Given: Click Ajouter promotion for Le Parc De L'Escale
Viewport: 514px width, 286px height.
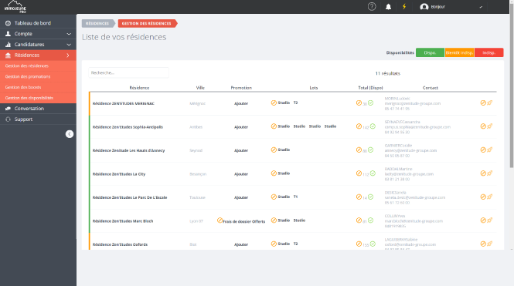Looking at the screenshot, I should click(241, 198).
